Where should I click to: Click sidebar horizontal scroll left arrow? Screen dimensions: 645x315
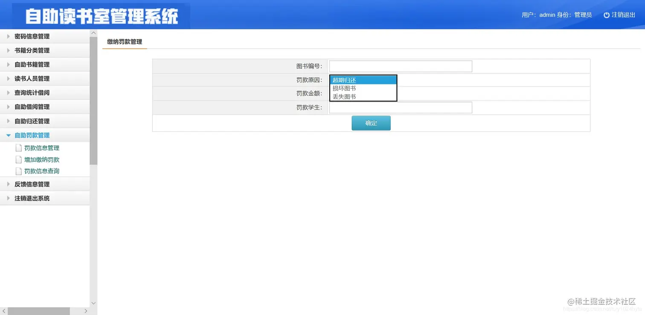coord(4,311)
